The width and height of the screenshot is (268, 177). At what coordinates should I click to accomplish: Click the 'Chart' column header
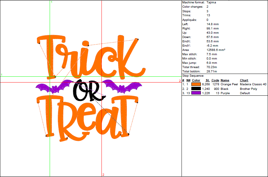244,80
